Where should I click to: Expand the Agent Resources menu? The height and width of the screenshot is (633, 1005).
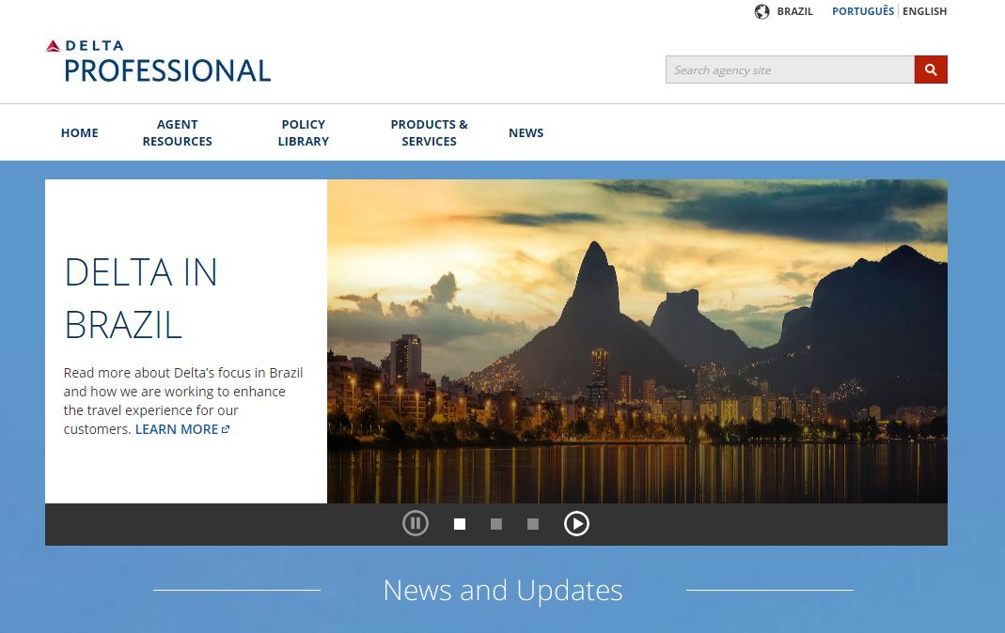coord(177,132)
